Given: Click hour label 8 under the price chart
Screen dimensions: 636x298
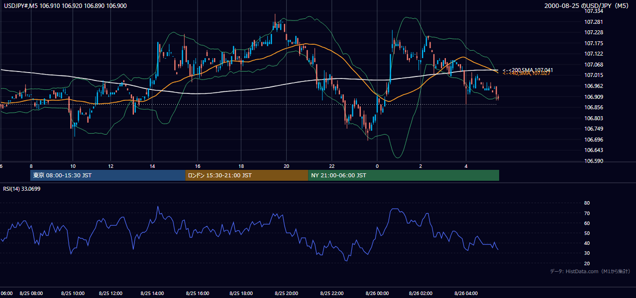Looking at the screenshot, I should [x=31, y=166].
